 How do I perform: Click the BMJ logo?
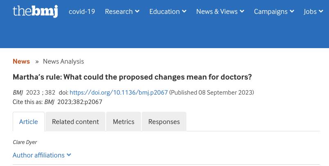(35, 11)
